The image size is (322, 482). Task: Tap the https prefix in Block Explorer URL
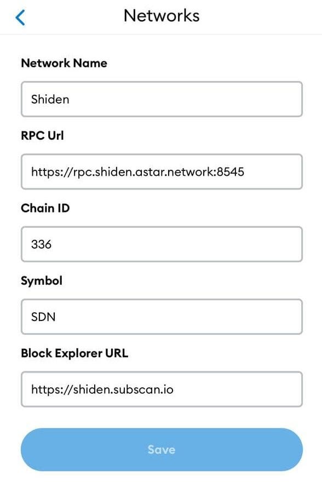click(x=45, y=390)
